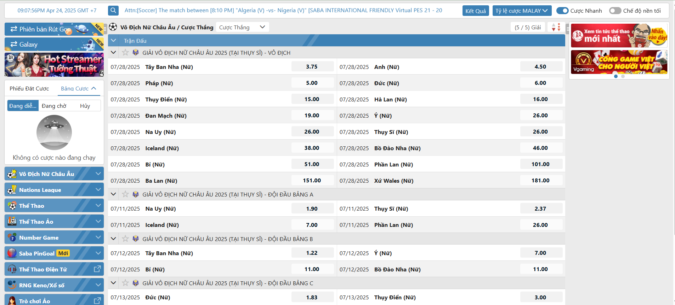Viewport: 675px width, 305px height.
Task: Collapse the ĐỘI ĐẦU BẢNG B group
Action: (114, 239)
